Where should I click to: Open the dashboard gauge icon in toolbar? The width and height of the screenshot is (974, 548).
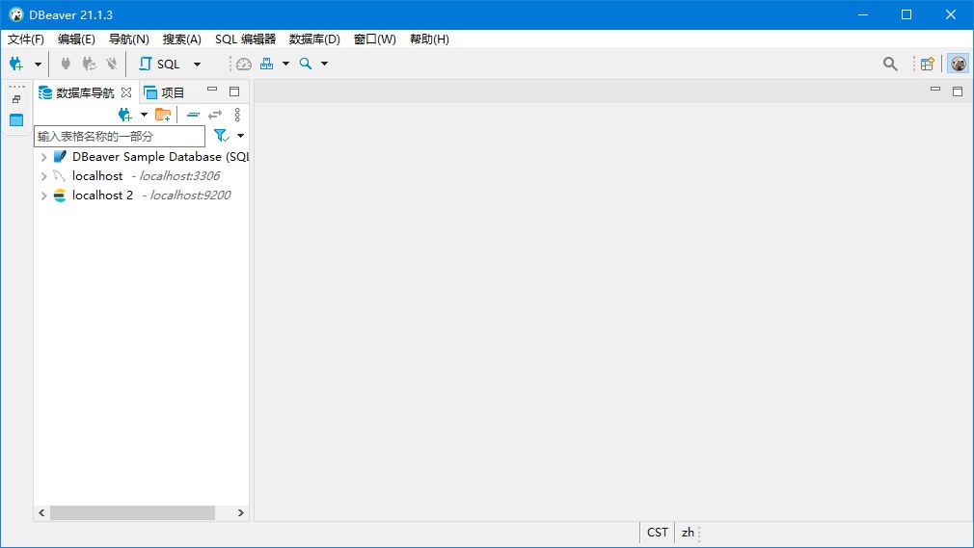coord(243,64)
